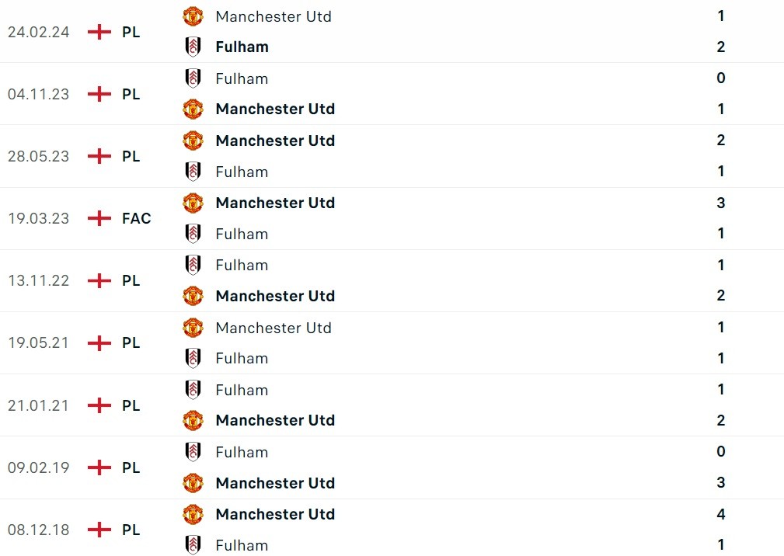The height and width of the screenshot is (556, 784).
Task: Click Manchester Utd crest in 19.05.21 match
Action: (x=193, y=328)
